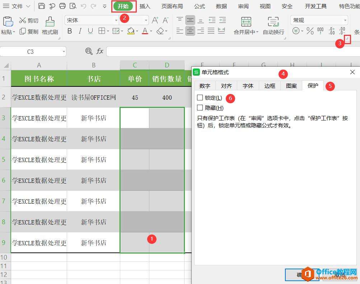Click the Name Box showing C3

[31, 52]
